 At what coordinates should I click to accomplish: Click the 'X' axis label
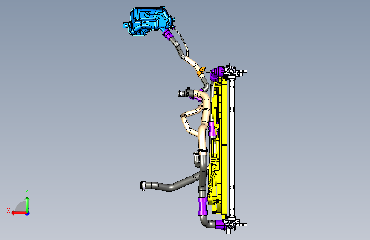(9, 211)
